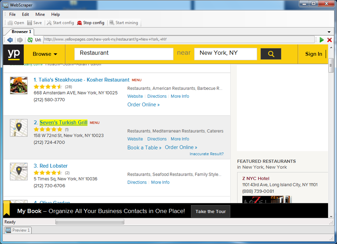Click the YP logo icon
The width and height of the screenshot is (337, 244).
point(14,54)
